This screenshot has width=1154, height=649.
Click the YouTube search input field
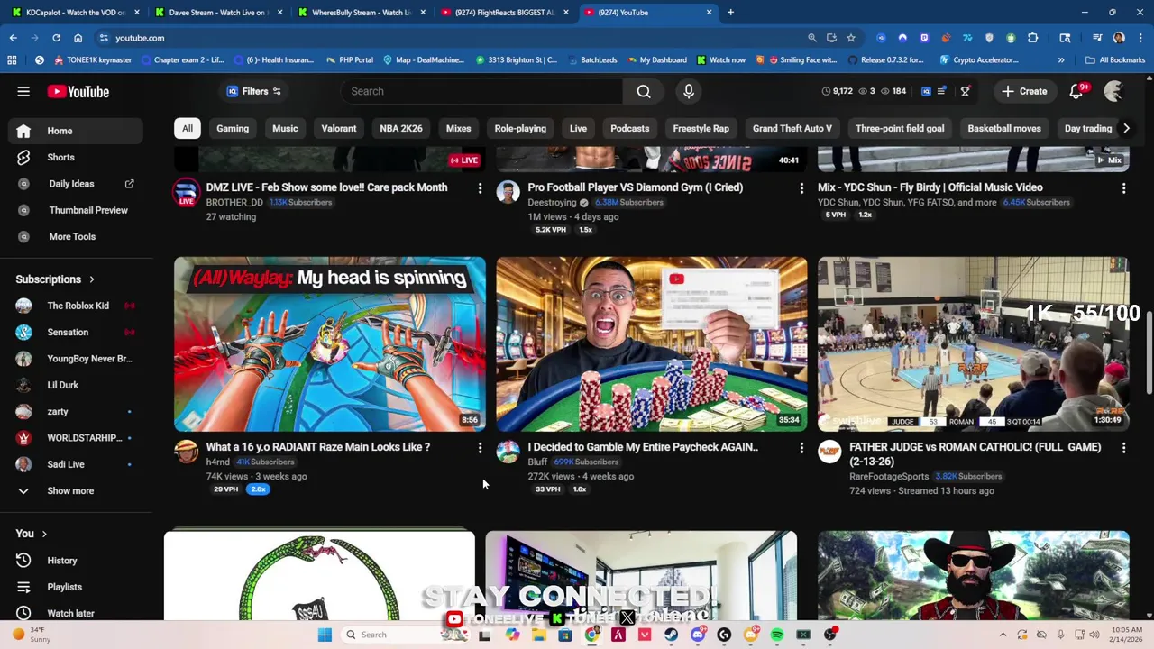click(x=481, y=91)
